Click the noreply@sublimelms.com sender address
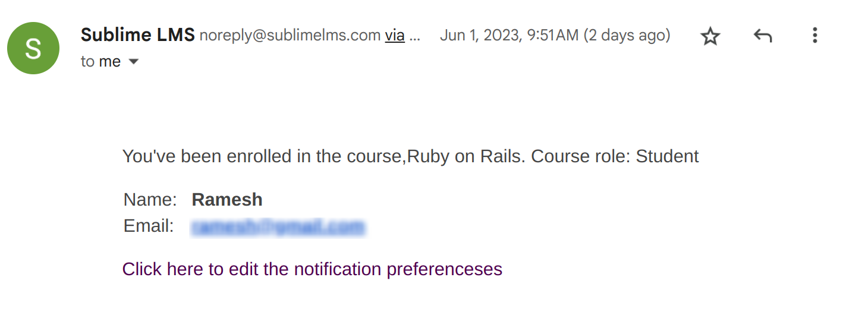Image resolution: width=843 pixels, height=315 pixels. pyautogui.click(x=290, y=36)
